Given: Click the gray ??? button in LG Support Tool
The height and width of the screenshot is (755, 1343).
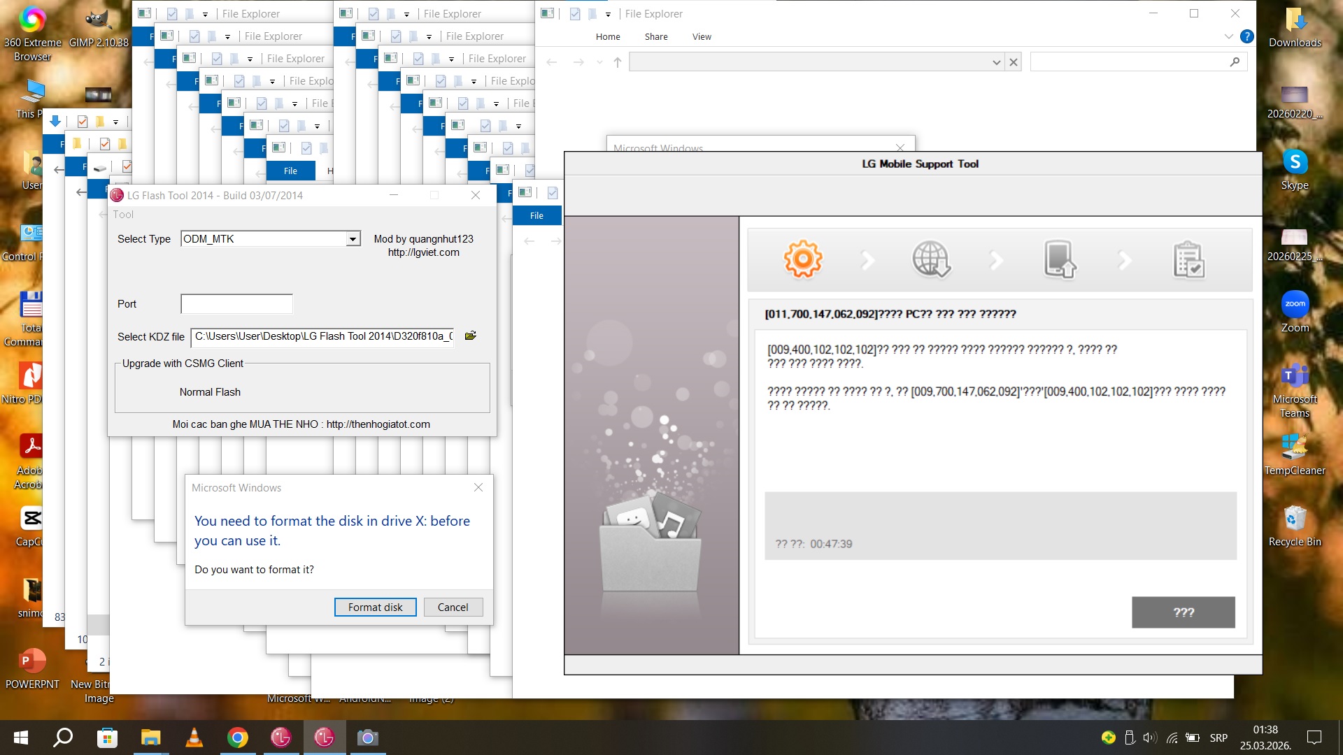Looking at the screenshot, I should tap(1183, 612).
